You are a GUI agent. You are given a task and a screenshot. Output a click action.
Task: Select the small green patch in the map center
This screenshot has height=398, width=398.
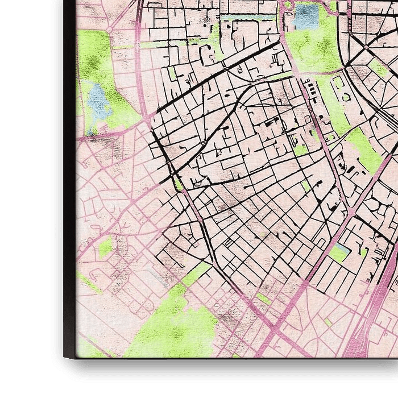300,150
